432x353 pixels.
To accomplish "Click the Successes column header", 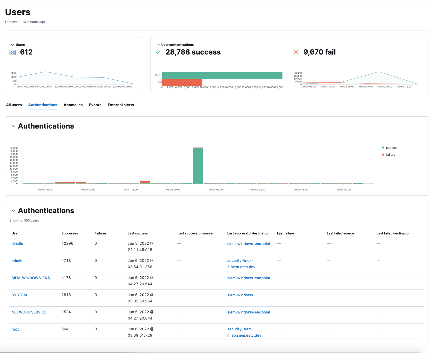I will click(x=70, y=233).
